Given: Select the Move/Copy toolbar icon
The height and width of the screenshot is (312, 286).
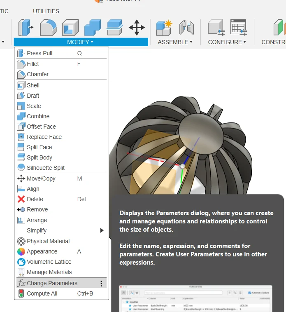Looking at the screenshot, I should [x=137, y=28].
